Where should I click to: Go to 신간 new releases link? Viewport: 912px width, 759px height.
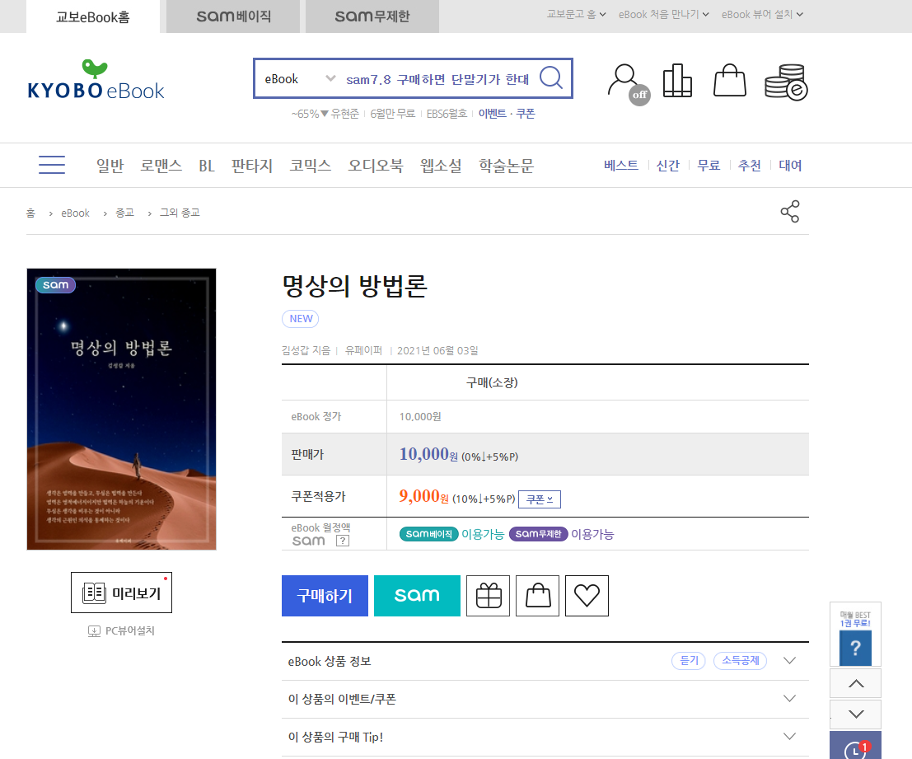(667, 165)
